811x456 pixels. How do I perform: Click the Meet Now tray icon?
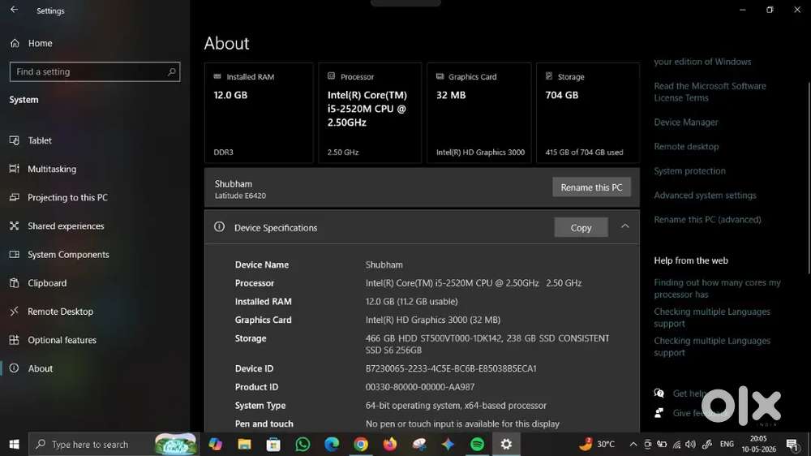click(x=647, y=444)
